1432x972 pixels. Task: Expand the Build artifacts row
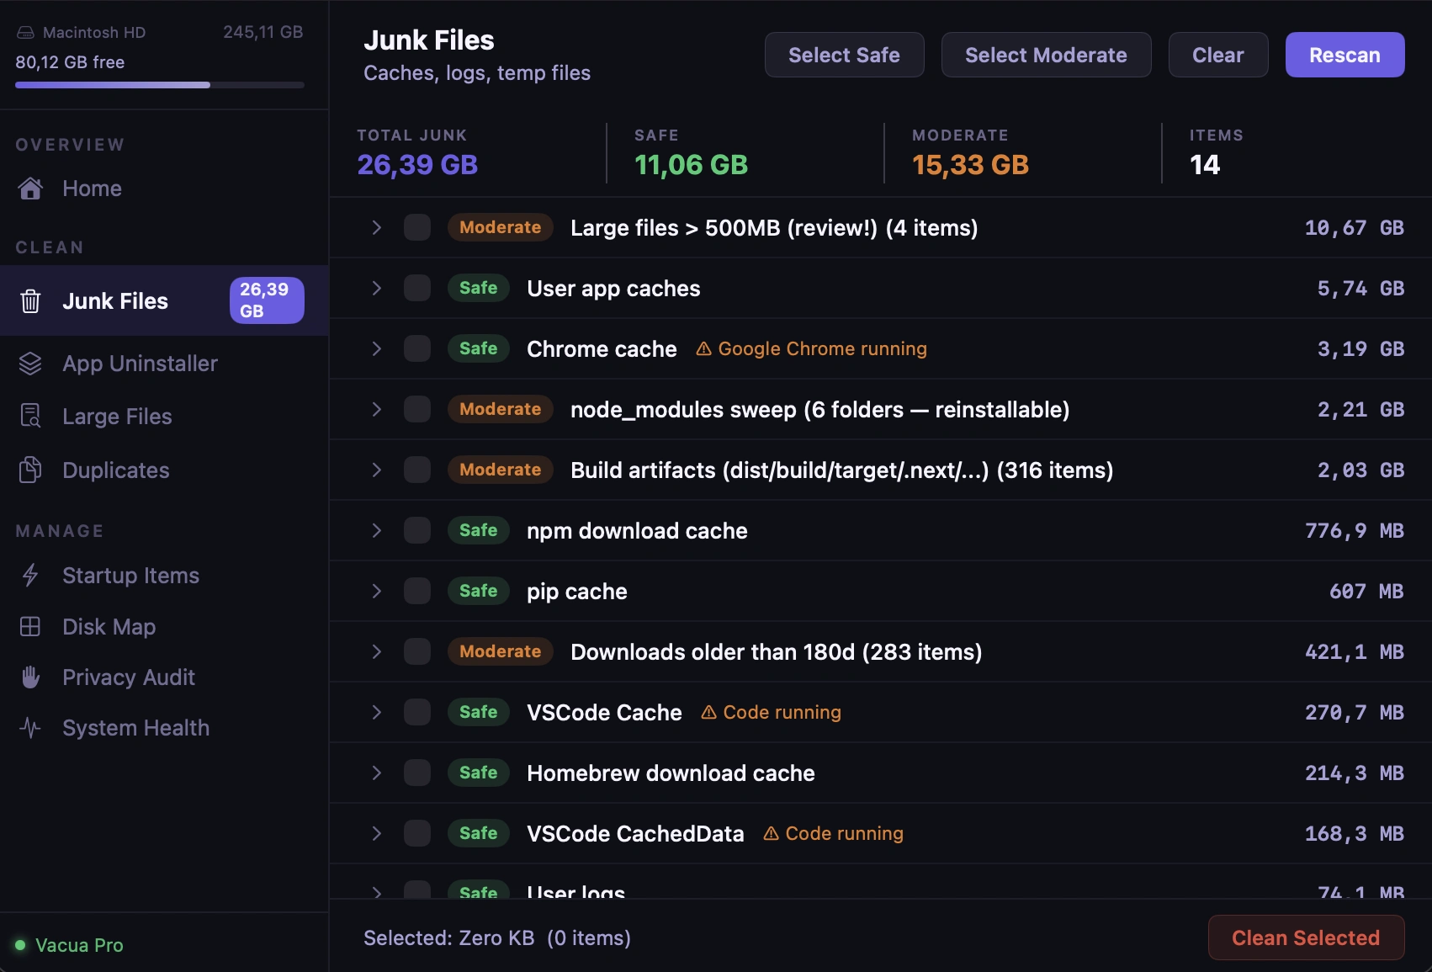(377, 470)
